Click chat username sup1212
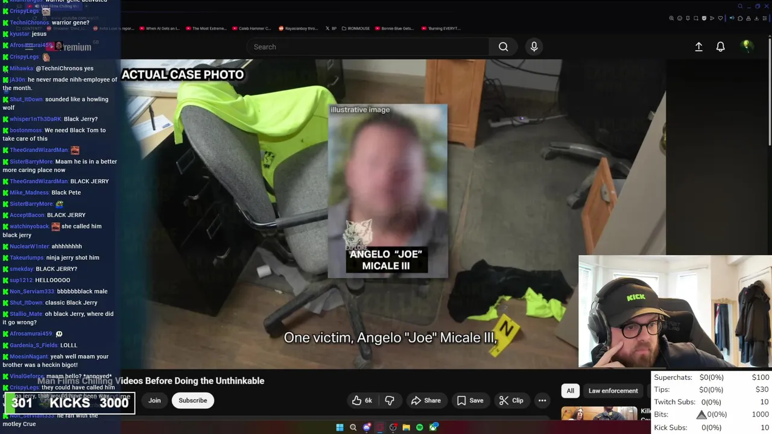This screenshot has width=772, height=434. pyautogui.click(x=21, y=280)
